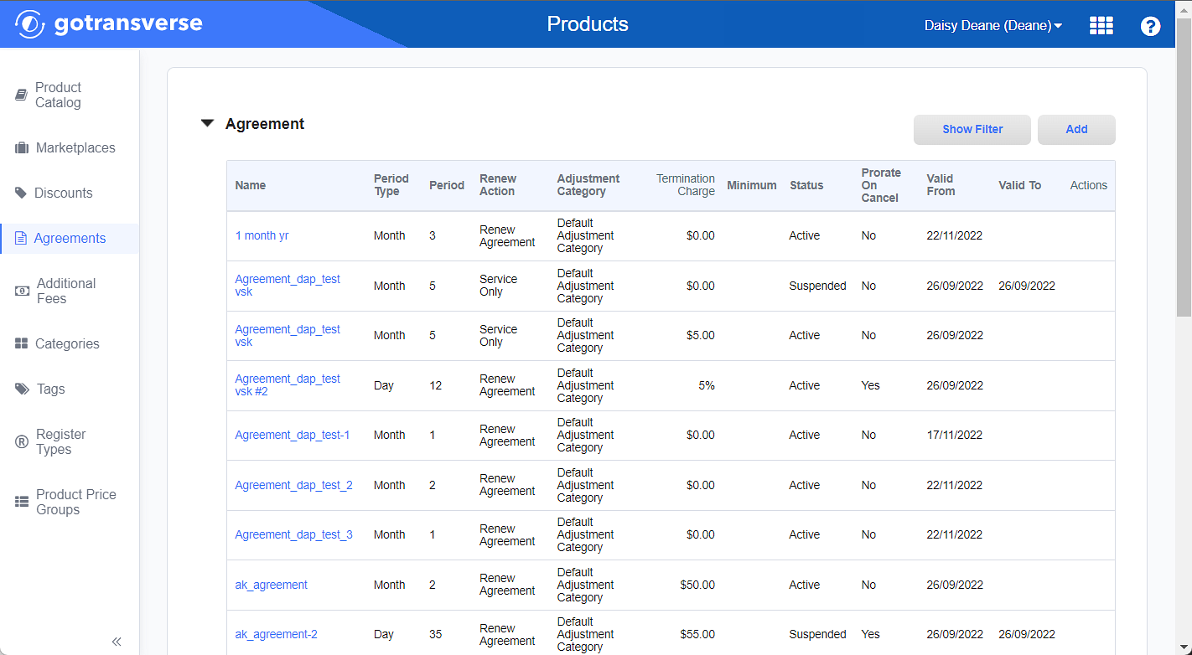
Task: Click the Minimum column header
Action: (752, 186)
